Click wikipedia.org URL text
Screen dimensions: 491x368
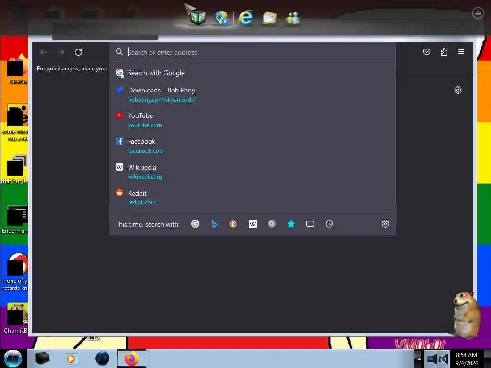pos(145,177)
